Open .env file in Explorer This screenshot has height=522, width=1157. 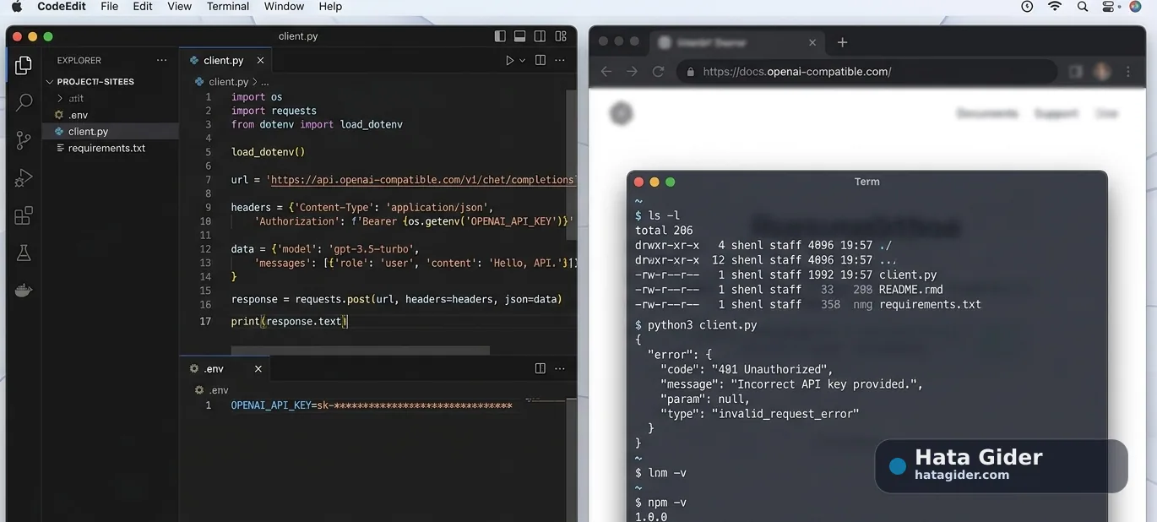(x=78, y=115)
